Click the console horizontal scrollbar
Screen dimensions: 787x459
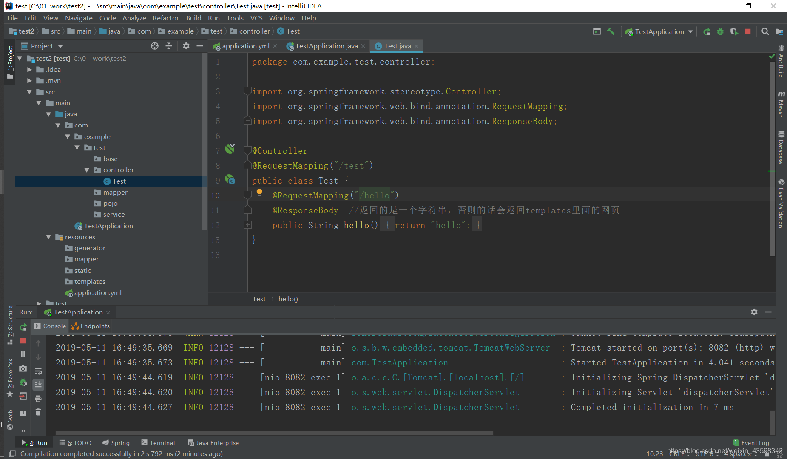(x=274, y=433)
